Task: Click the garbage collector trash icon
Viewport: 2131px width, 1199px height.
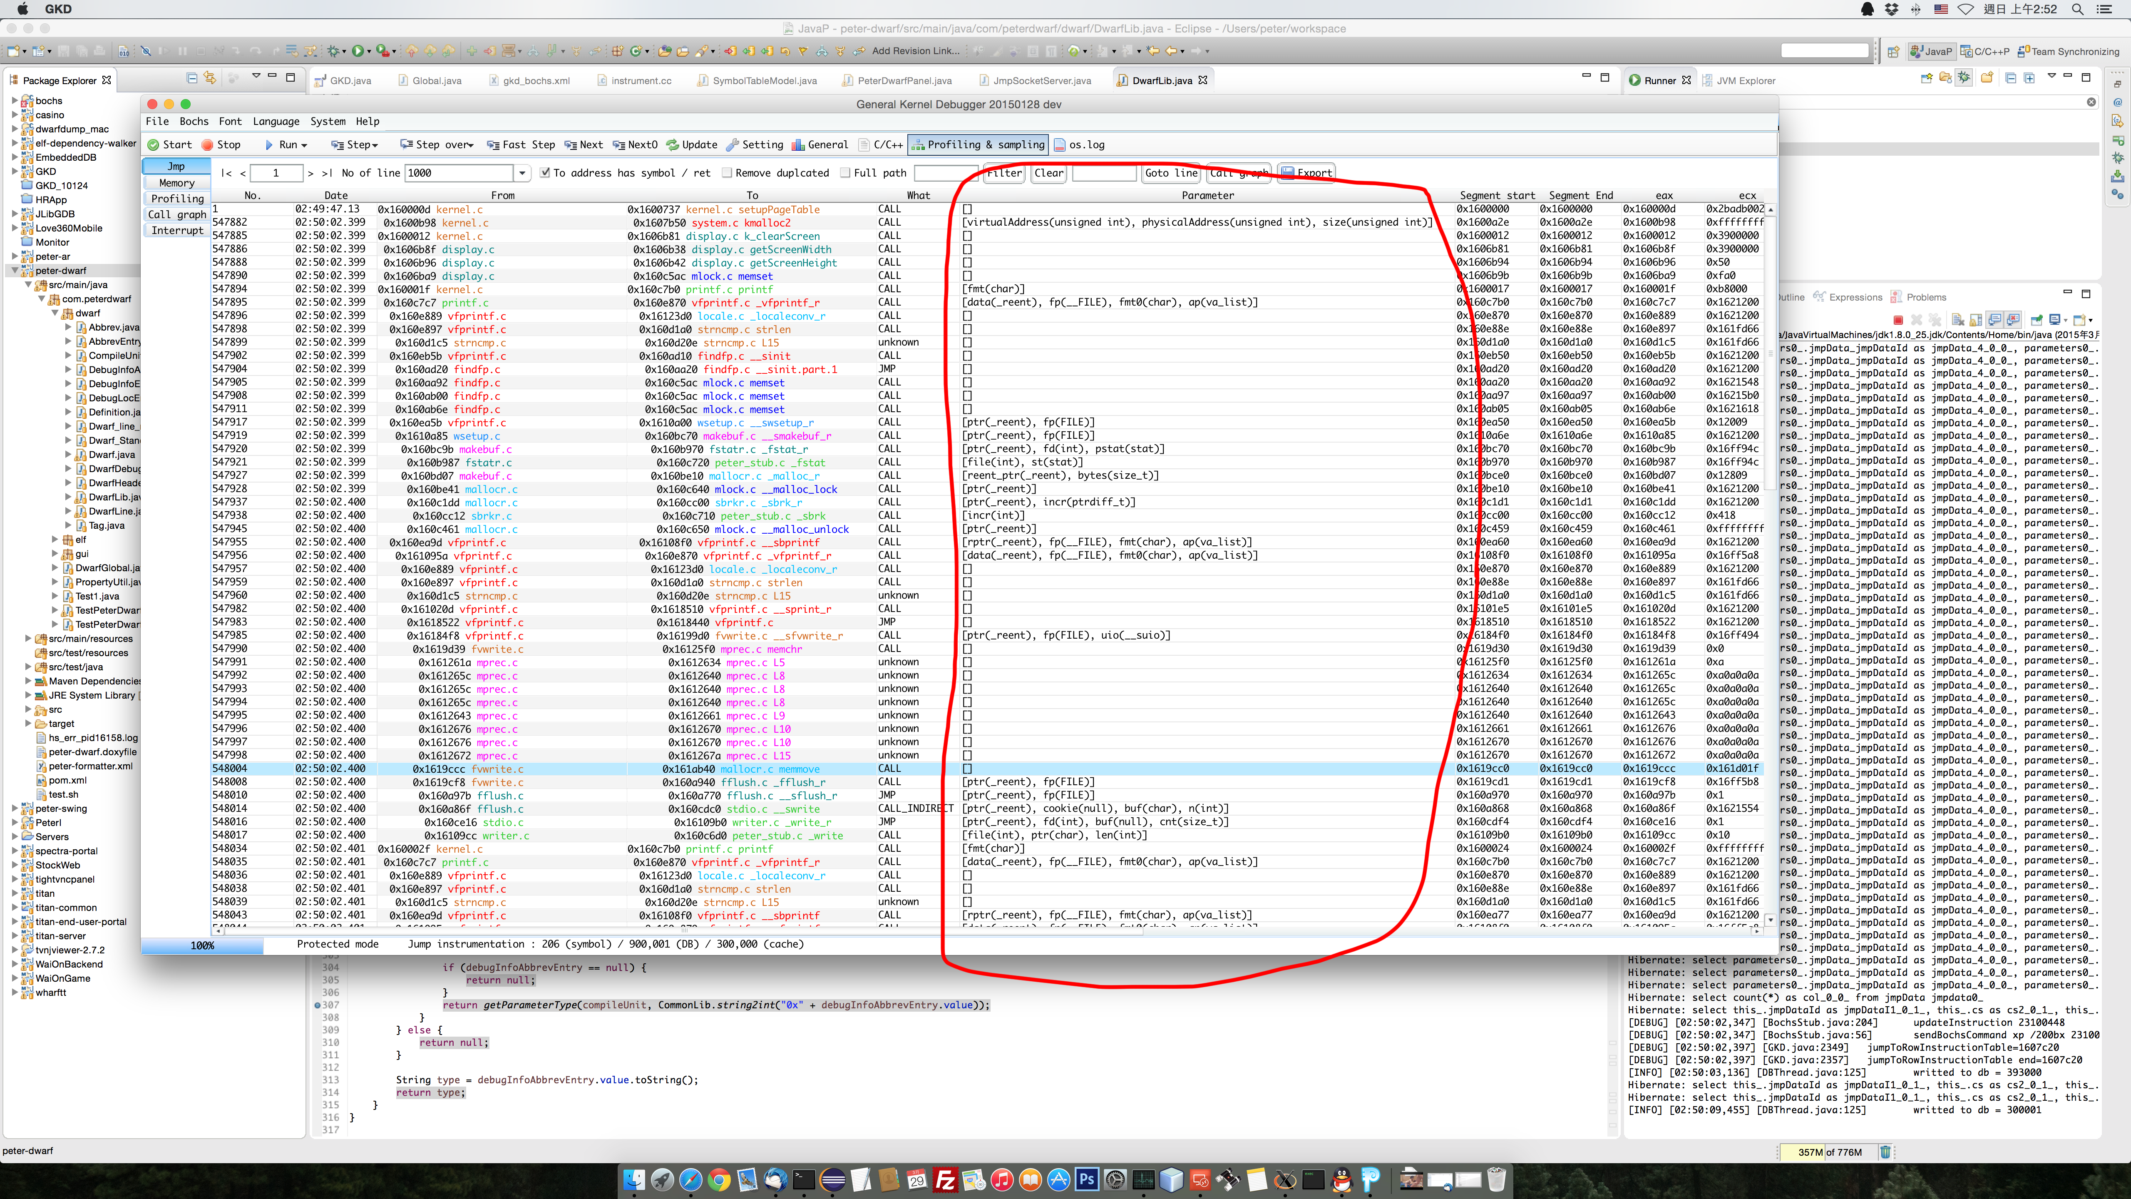Action: tap(1885, 1152)
